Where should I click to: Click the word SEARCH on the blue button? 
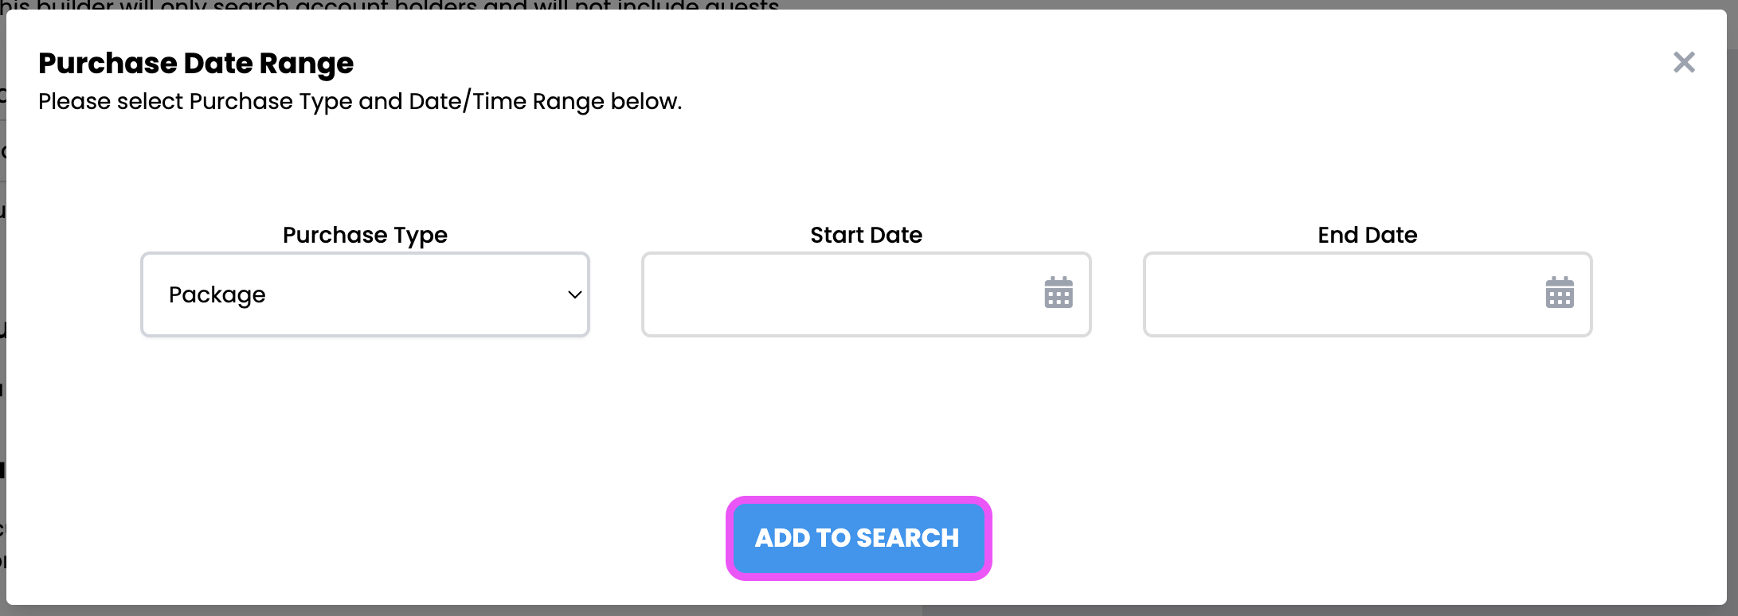(907, 538)
